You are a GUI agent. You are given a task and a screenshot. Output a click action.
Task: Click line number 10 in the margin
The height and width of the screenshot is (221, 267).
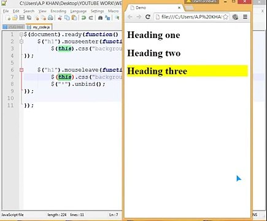pos(10,98)
